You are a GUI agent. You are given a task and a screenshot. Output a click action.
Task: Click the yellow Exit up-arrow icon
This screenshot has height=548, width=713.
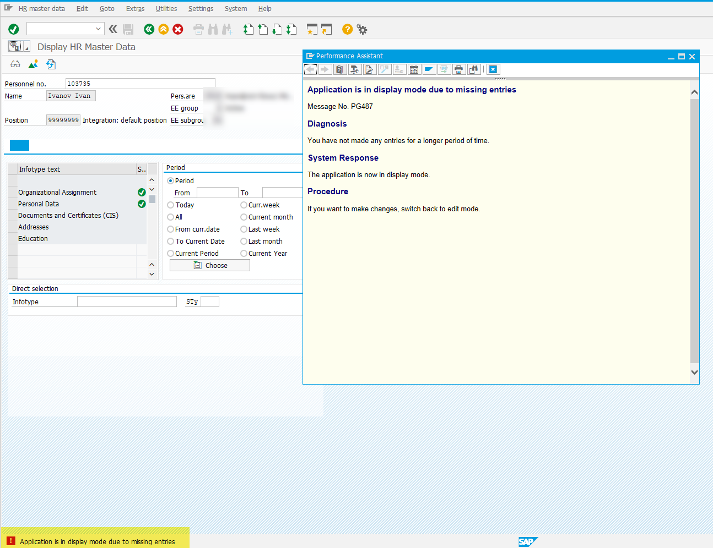(163, 29)
